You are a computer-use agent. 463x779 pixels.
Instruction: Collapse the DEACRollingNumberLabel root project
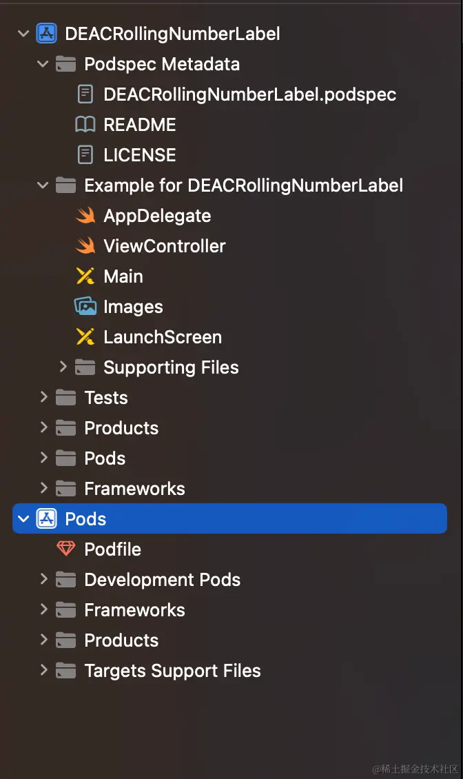tap(24, 34)
